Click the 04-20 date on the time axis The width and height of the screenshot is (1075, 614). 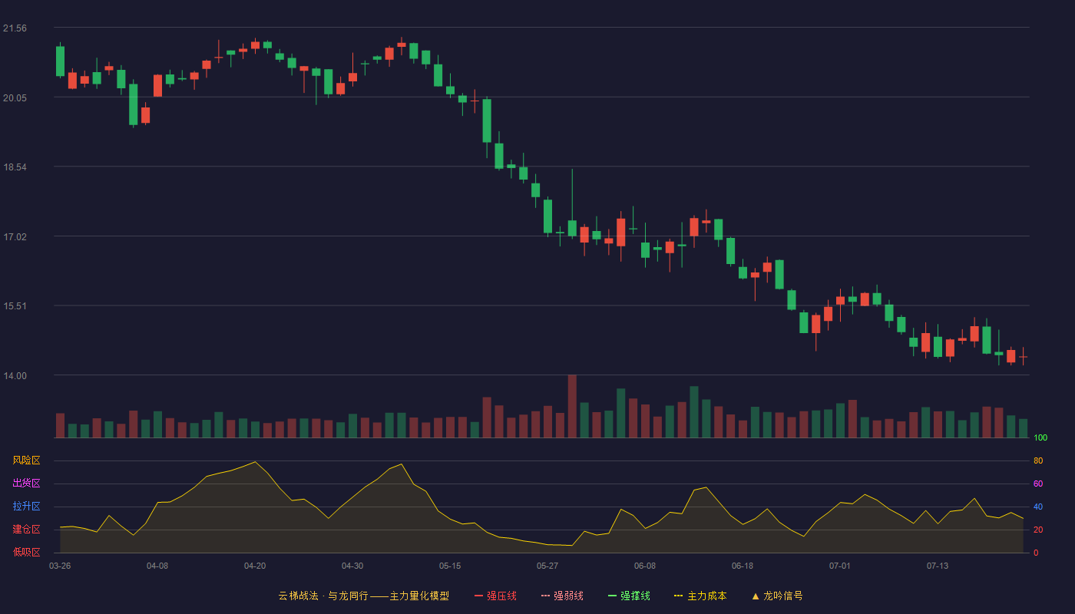[255, 566]
